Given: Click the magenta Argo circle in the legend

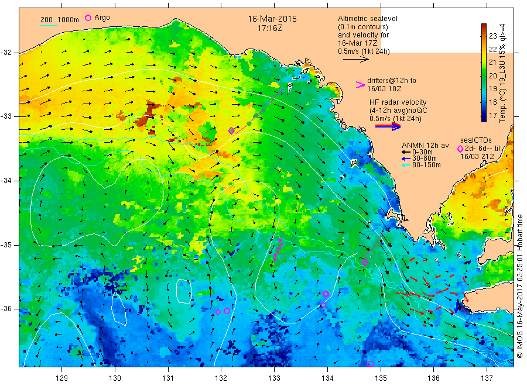Looking at the screenshot, I should pos(88,18).
